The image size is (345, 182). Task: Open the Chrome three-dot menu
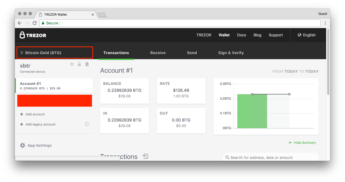tap(325, 23)
